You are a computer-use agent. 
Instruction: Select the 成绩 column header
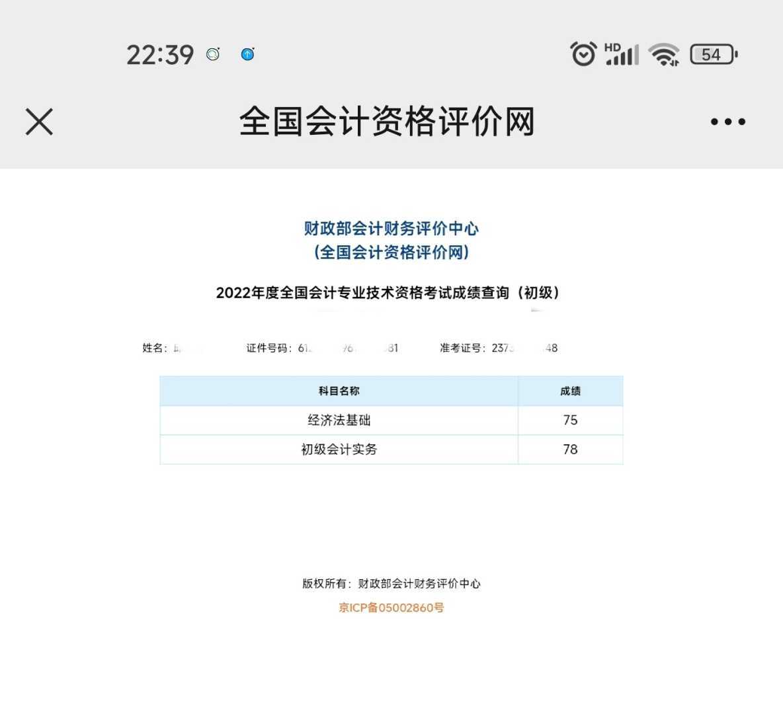(x=570, y=391)
